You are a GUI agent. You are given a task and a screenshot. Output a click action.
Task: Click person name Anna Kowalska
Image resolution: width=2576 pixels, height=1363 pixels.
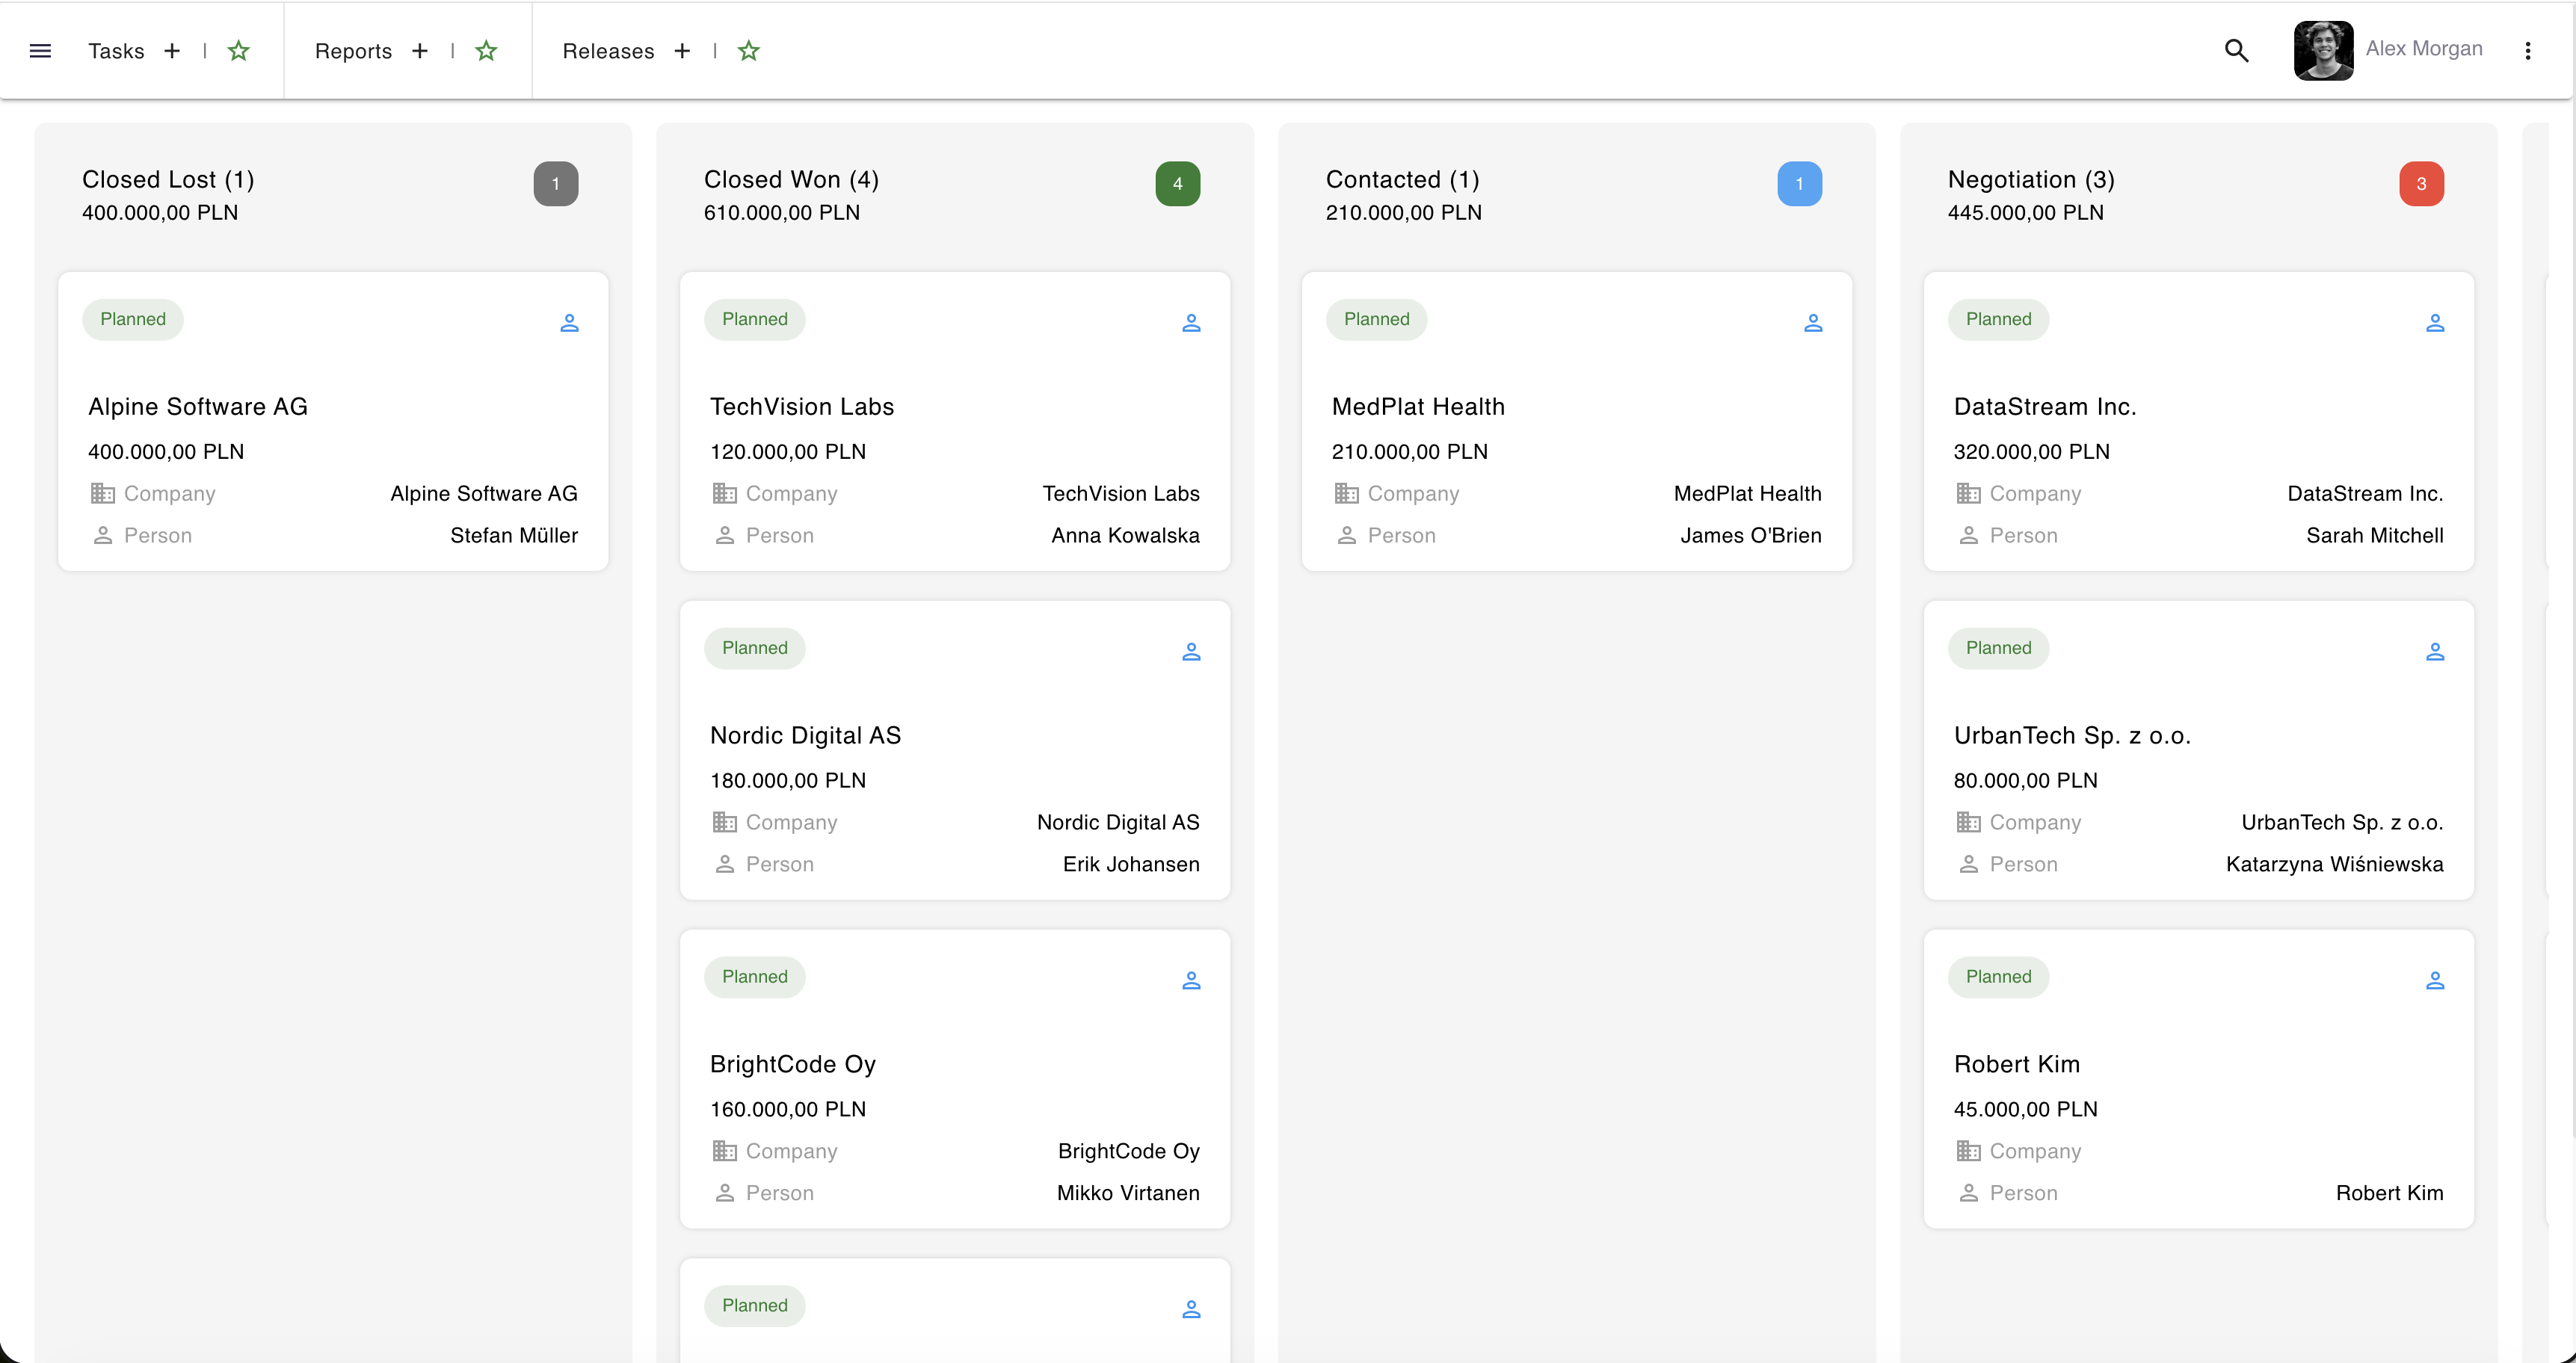[1125, 536]
